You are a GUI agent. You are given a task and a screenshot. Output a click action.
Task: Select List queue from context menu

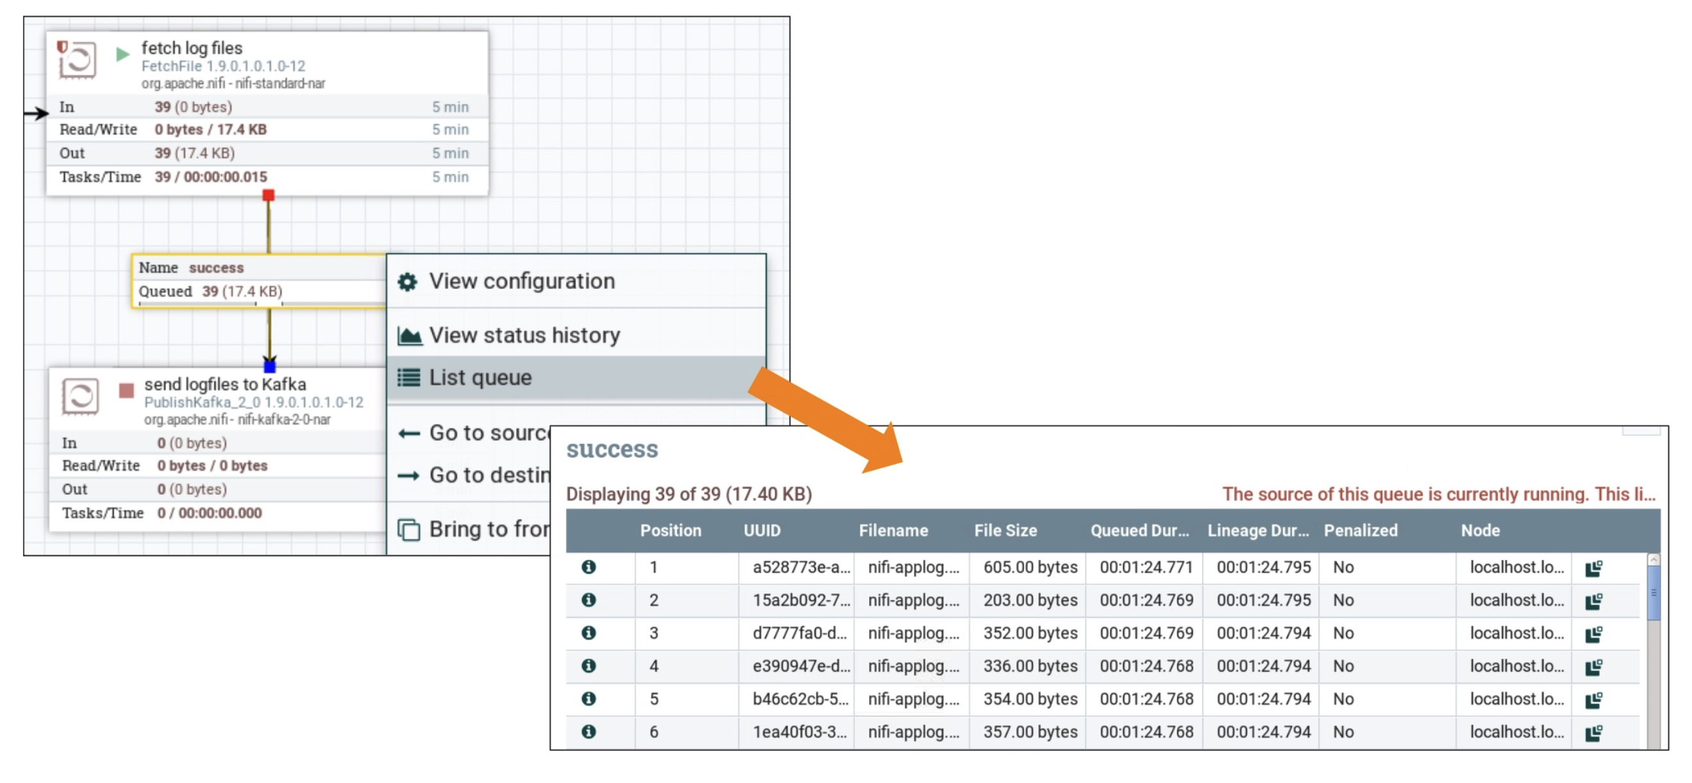pos(479,377)
